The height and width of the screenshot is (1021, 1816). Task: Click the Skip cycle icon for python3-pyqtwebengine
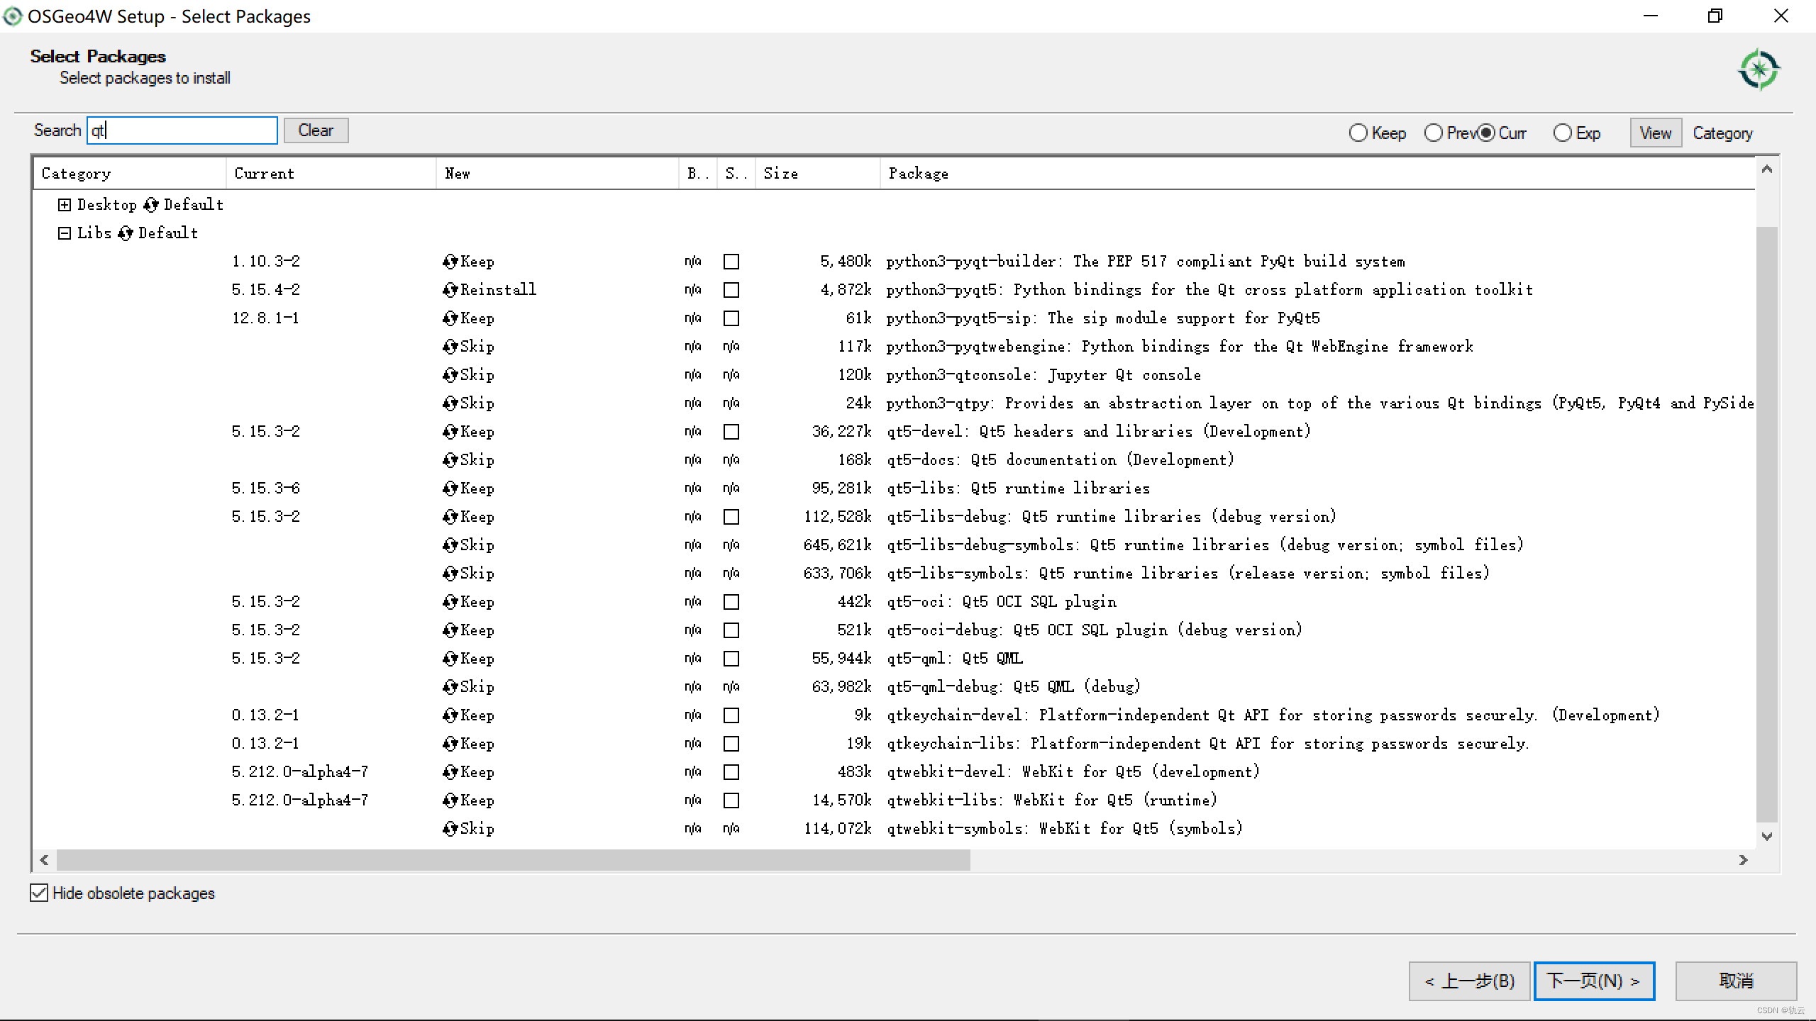click(x=450, y=347)
